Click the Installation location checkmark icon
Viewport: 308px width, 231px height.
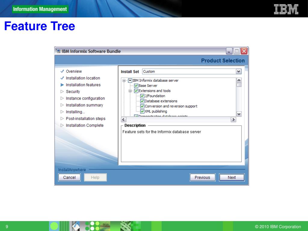coord(62,78)
